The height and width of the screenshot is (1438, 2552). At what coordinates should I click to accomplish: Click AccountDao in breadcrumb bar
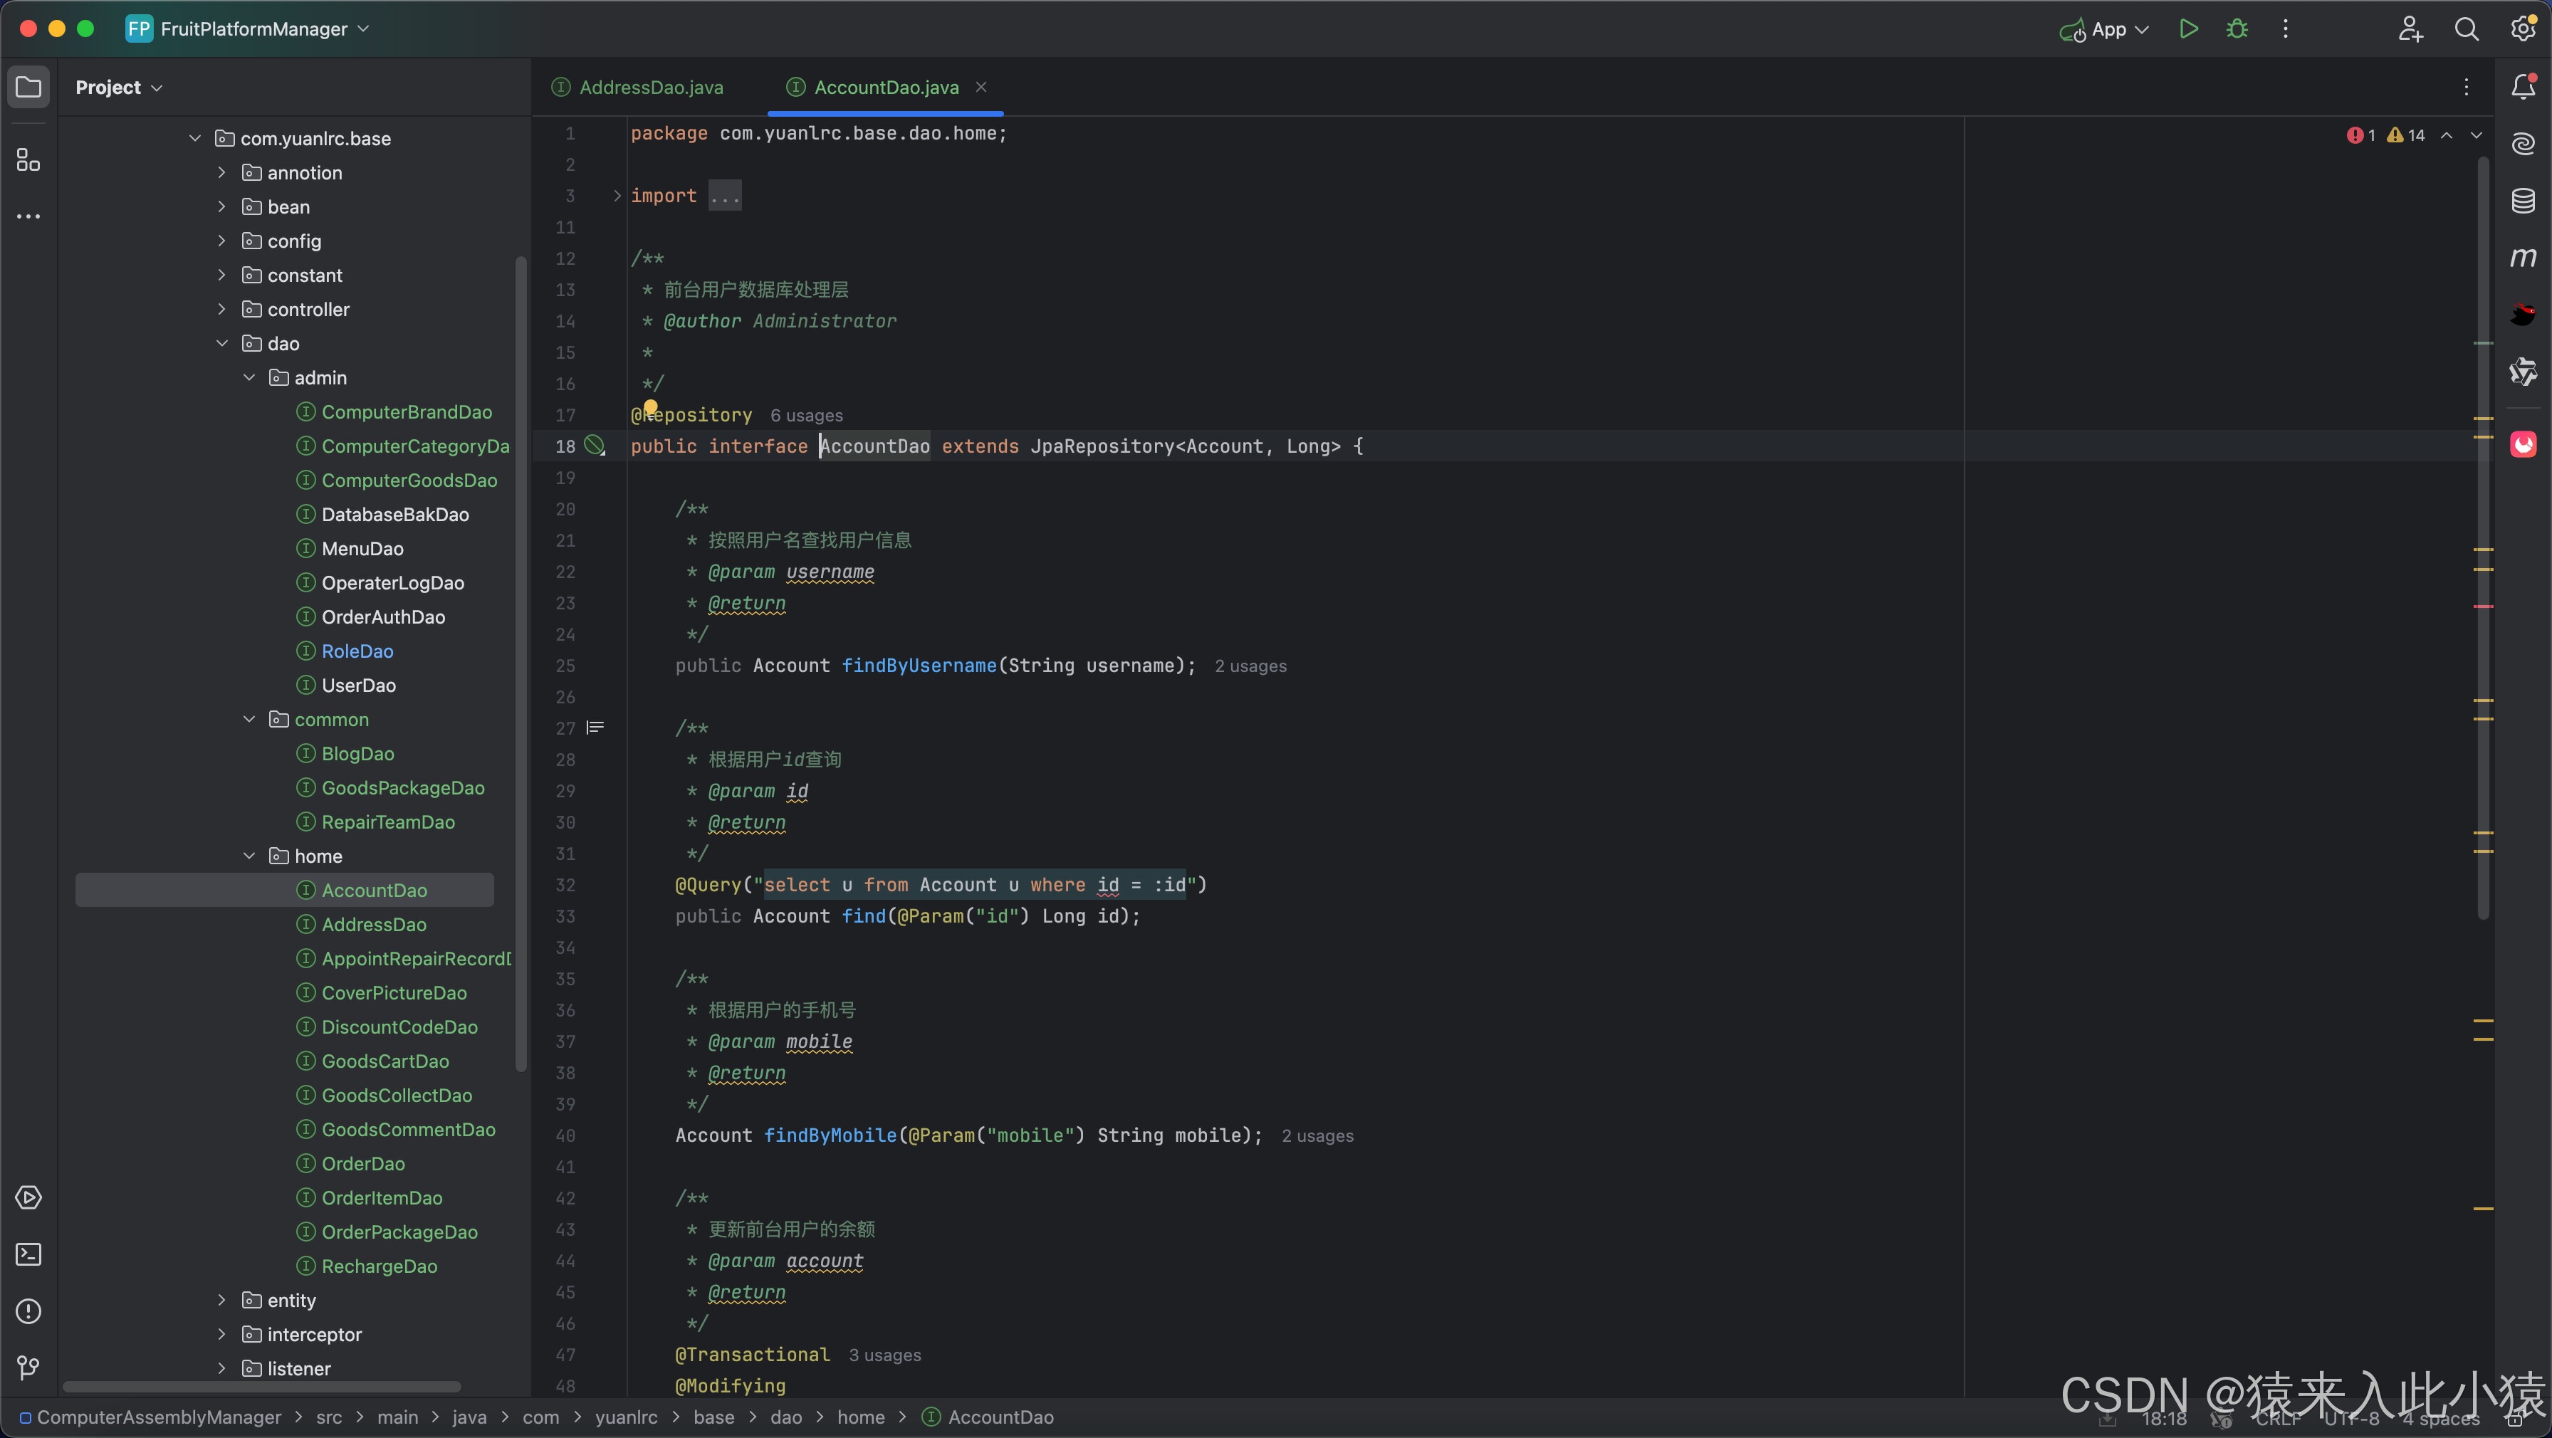click(1000, 1417)
